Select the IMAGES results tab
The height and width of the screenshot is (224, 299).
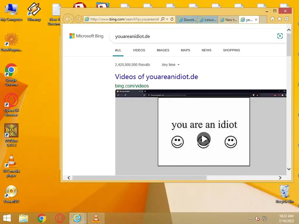tap(163, 50)
